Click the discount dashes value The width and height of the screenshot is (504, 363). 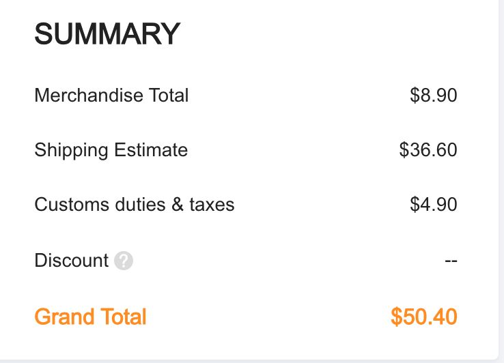[451, 261]
